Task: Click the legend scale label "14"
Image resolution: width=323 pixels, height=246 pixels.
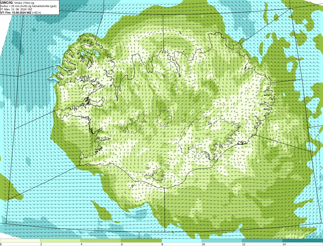Action: (x=284, y=244)
